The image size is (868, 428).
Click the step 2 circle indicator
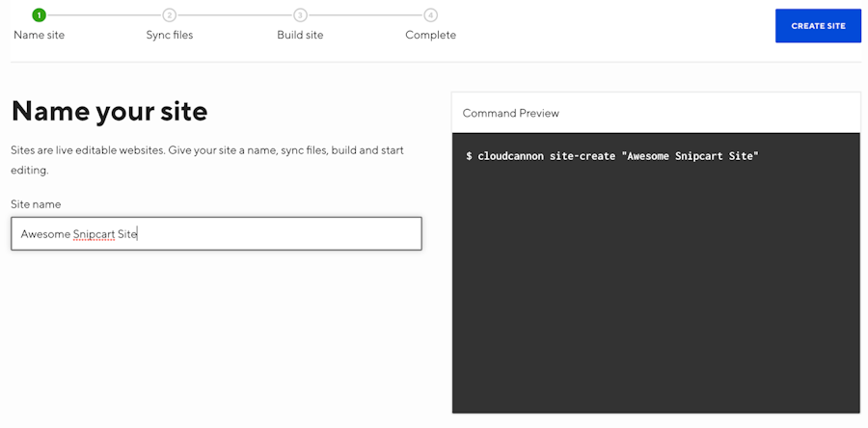click(x=170, y=14)
